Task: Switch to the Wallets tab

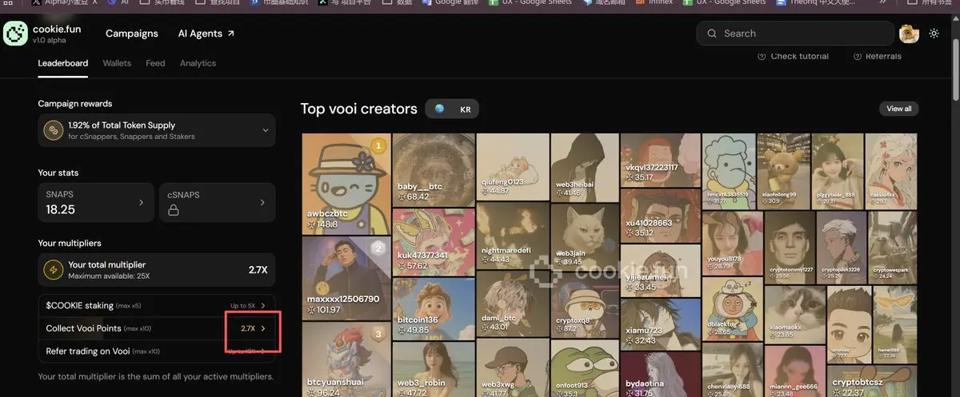Action: (117, 63)
